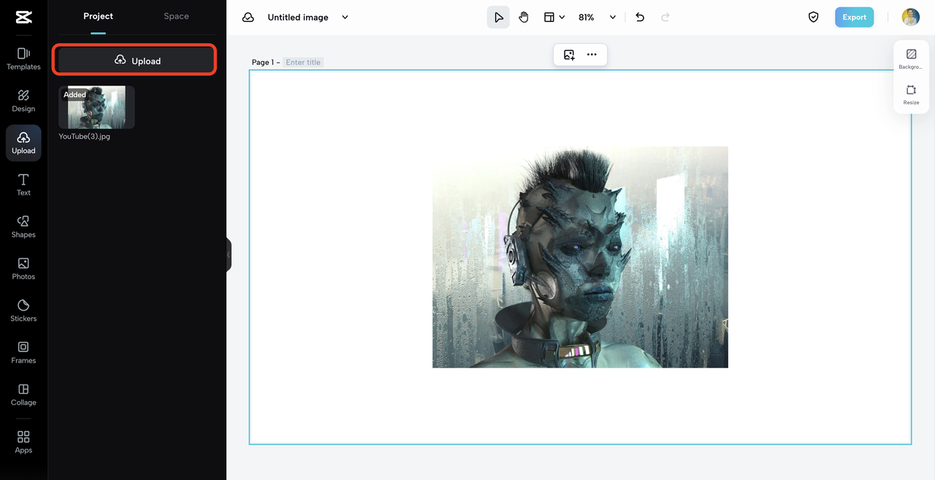
Task: Open the 81% zoom level dropdown
Action: point(598,17)
